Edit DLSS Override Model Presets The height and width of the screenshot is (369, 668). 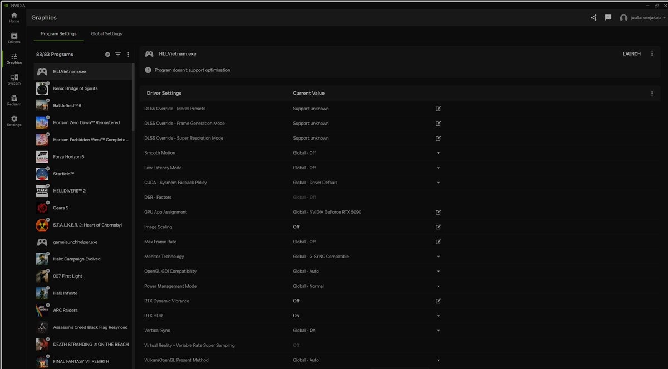(x=438, y=109)
